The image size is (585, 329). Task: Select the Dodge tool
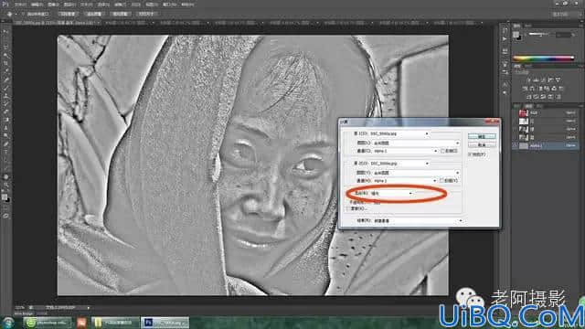click(5, 136)
